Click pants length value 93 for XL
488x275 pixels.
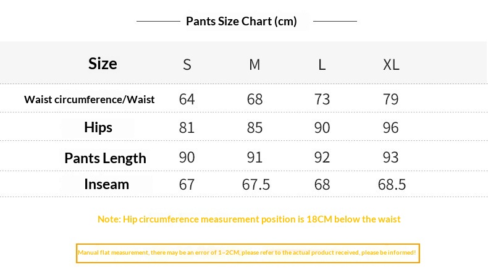coord(390,158)
